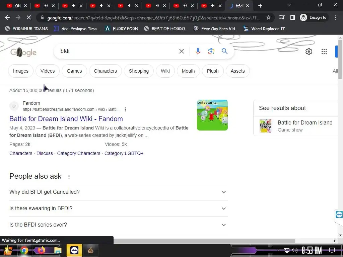Open the Windows Start button
The width and height of the screenshot is (343, 257).
coord(7,250)
